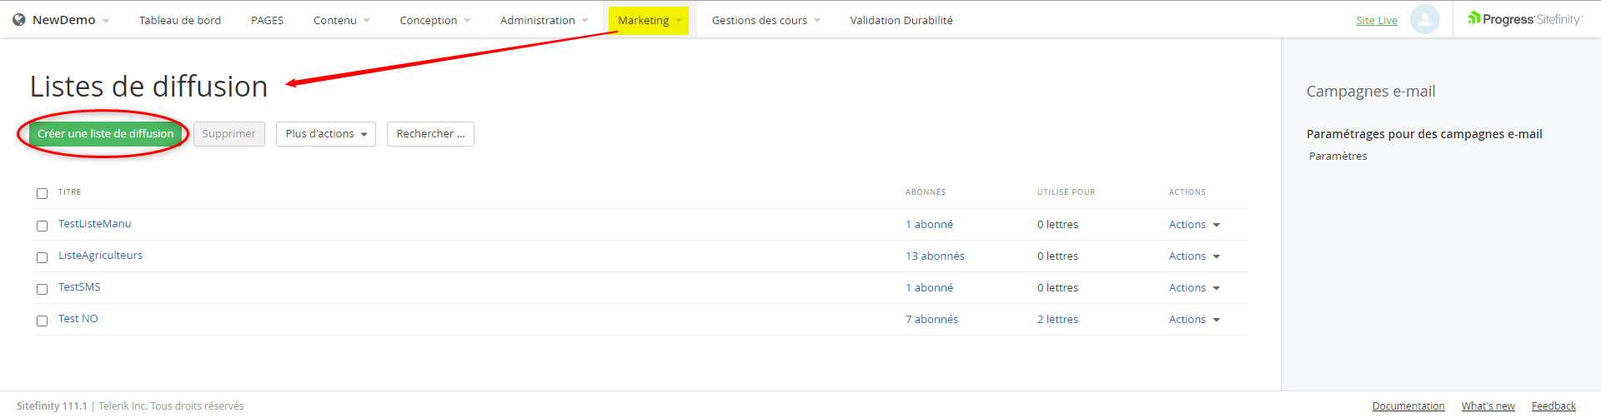Check the select-all checkbox beside TITRE

42,193
